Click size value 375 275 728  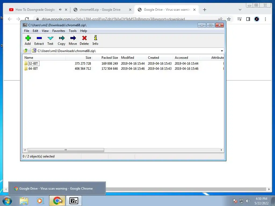tap(83, 63)
